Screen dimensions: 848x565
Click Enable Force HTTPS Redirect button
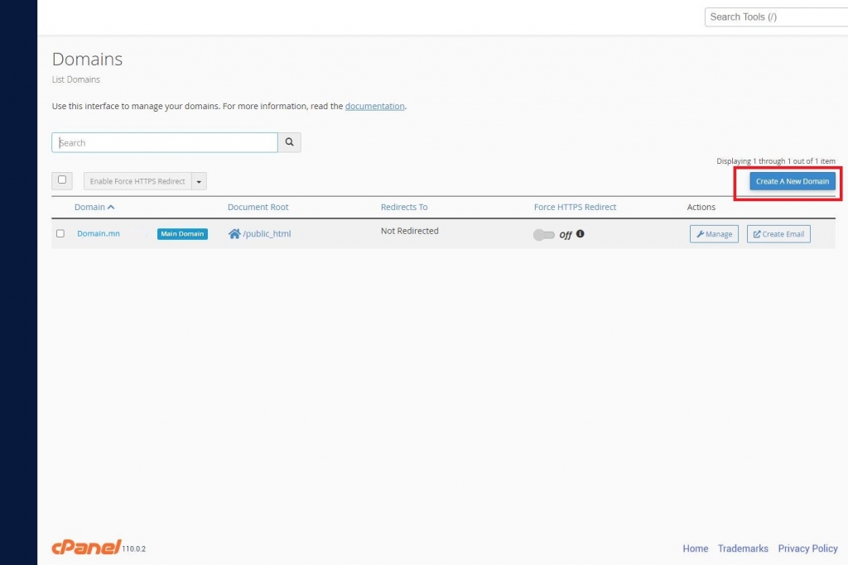138,181
